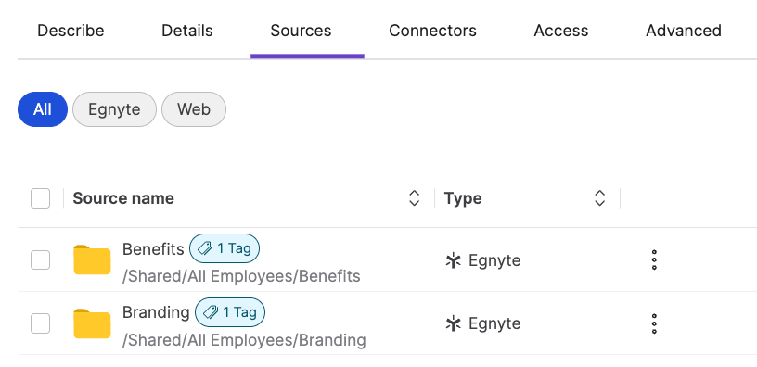Switch to the Connectors tab
The width and height of the screenshot is (757, 367).
(x=432, y=31)
